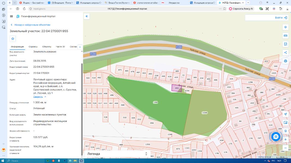Open the chat assistant bubble

pos(276,137)
